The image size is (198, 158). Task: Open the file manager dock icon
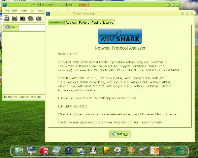pos(19,150)
